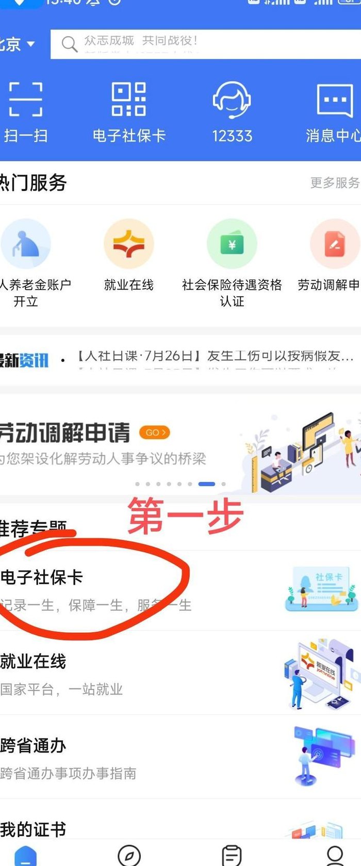Open 消息中心 message icon
This screenshot has width=361, height=866.
tap(335, 100)
